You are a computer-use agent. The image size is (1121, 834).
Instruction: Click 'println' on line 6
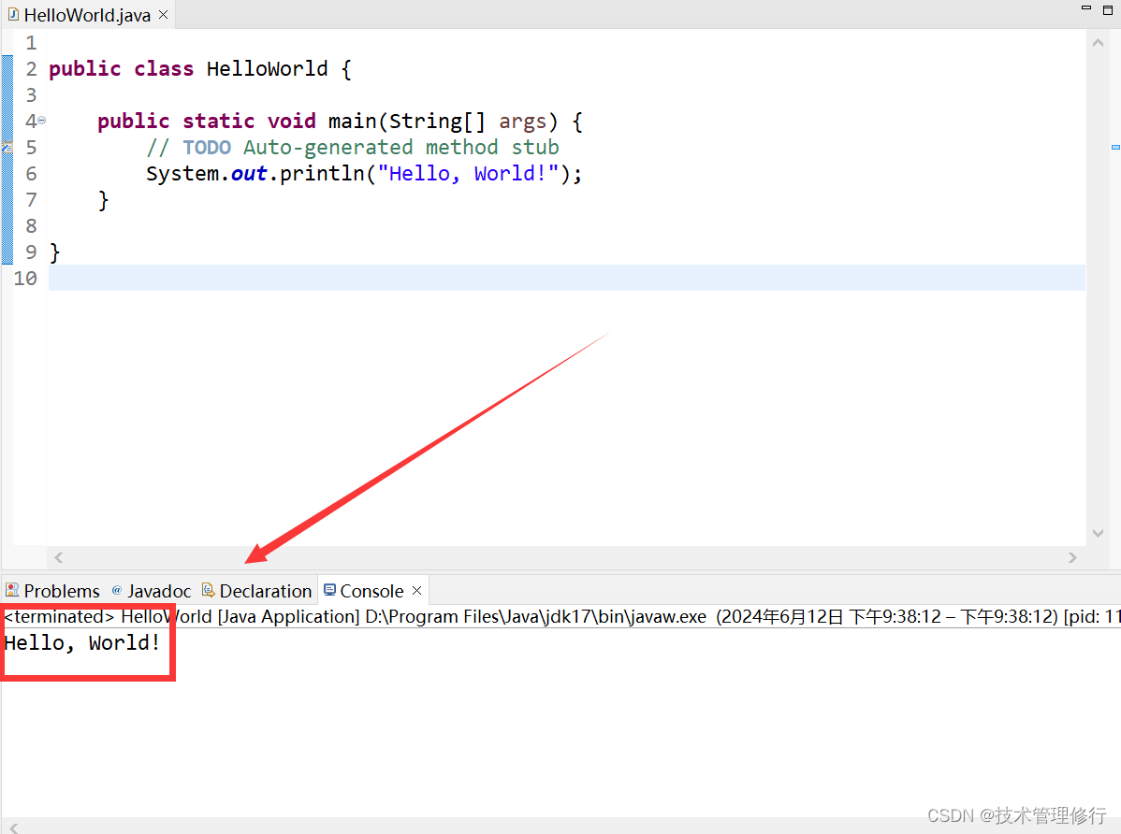click(322, 174)
